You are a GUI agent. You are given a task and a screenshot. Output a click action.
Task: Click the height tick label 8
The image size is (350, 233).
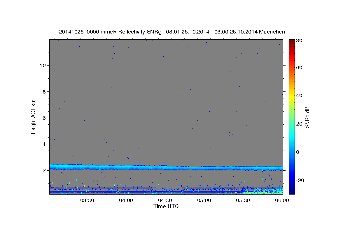(44, 92)
